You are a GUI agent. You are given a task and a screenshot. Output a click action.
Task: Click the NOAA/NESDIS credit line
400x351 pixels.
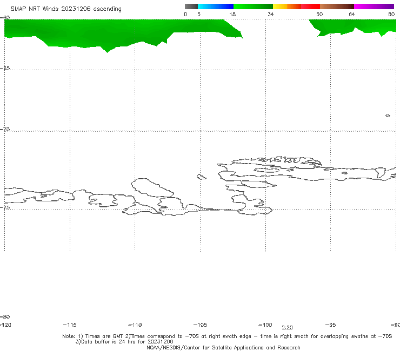[223, 347]
